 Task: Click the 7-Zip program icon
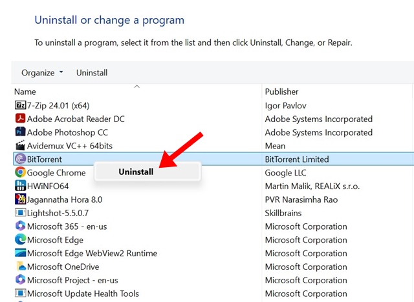click(20, 105)
